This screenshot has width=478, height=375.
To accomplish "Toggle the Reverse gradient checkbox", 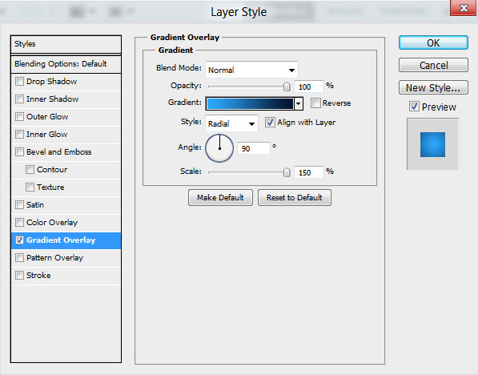I will click(x=315, y=103).
